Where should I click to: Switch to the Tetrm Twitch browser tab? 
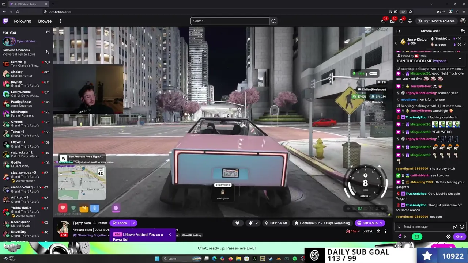[x=29, y=4]
